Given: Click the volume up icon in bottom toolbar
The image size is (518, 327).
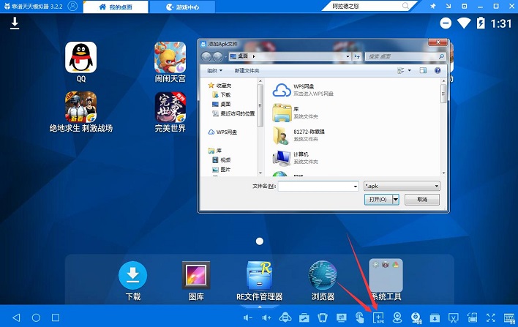Looking at the screenshot, I should click(266, 317).
